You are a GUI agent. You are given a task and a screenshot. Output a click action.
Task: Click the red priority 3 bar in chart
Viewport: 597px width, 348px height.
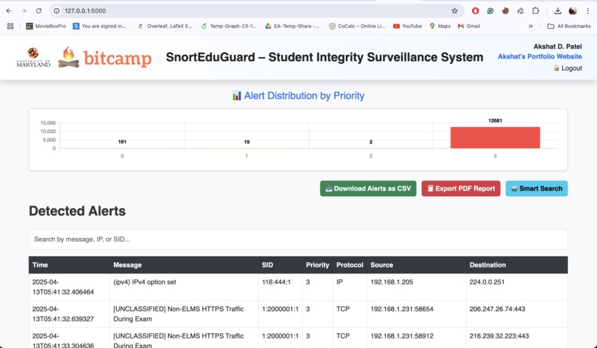tap(495, 137)
